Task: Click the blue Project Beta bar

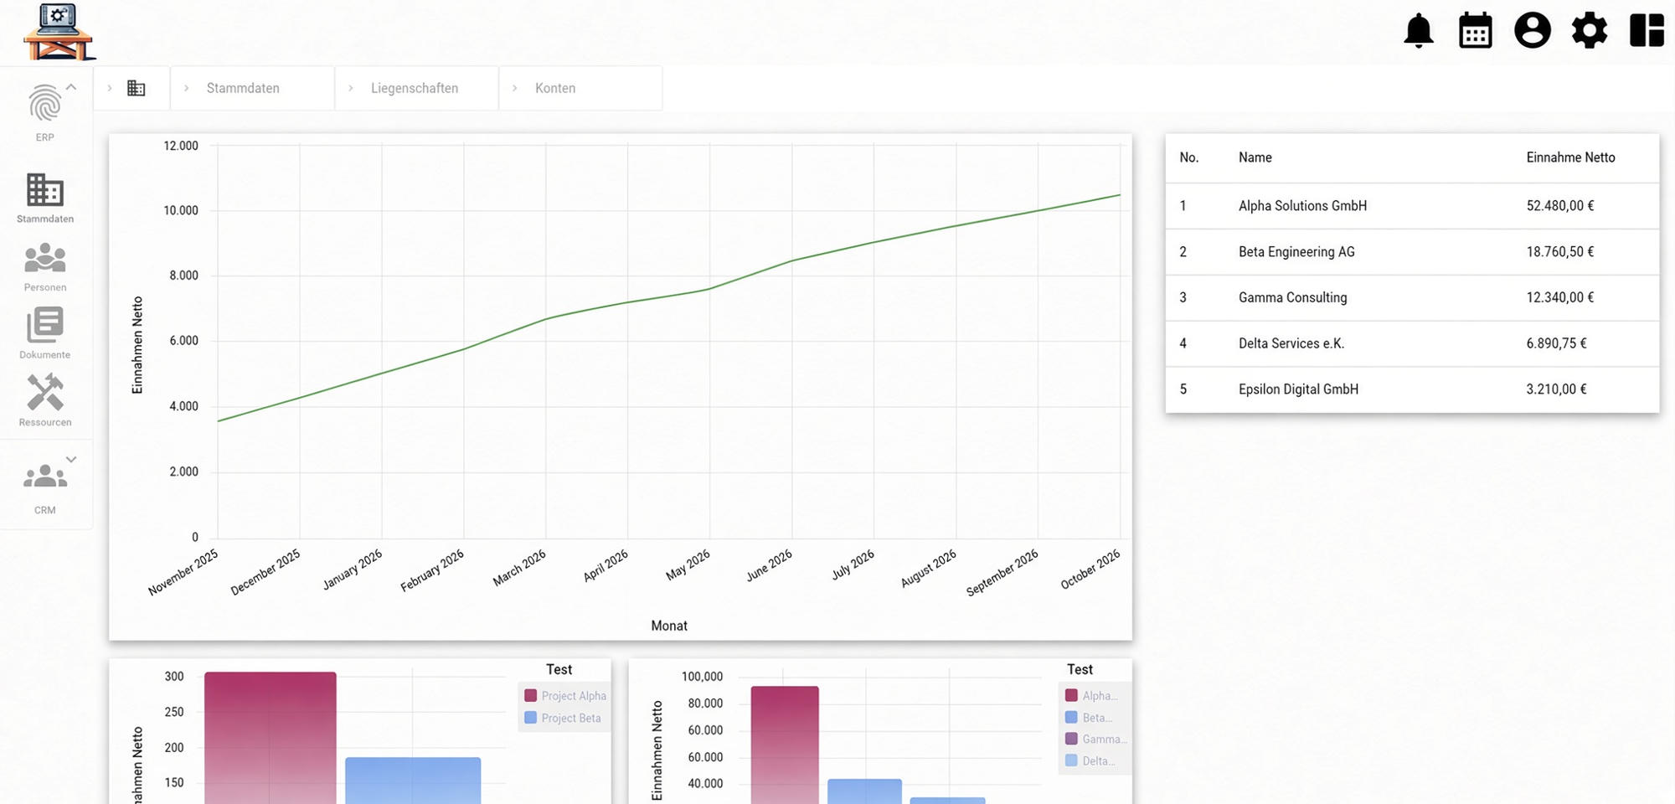Action: point(413,781)
